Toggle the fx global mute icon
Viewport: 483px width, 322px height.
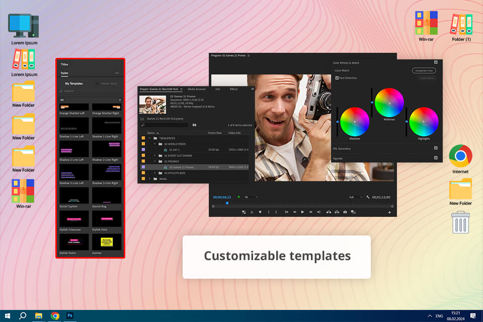(x=252, y=212)
